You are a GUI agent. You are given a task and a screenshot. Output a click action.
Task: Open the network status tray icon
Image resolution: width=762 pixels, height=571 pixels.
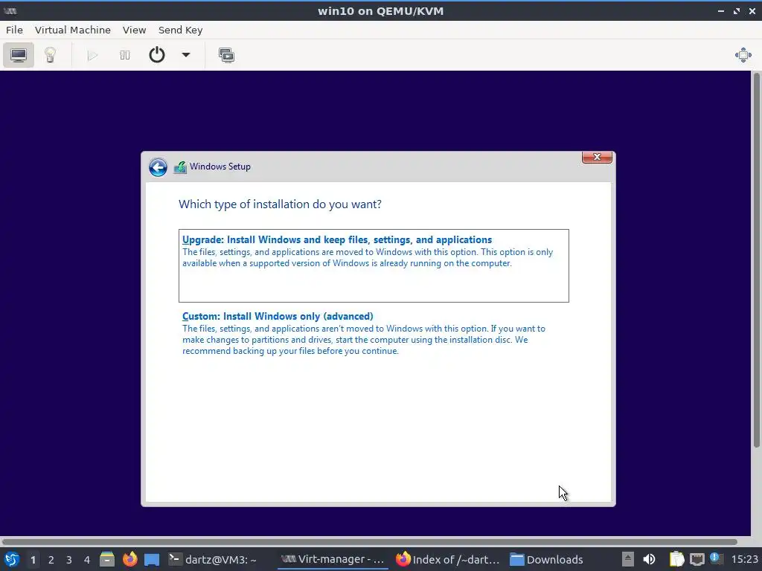point(697,559)
